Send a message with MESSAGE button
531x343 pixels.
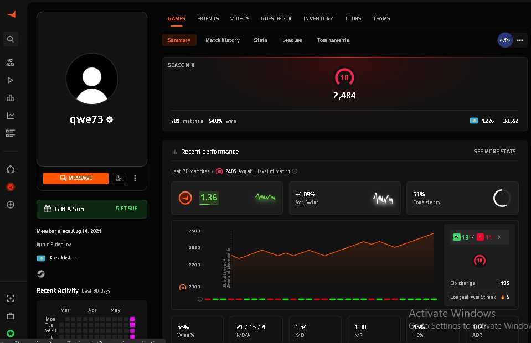76,178
